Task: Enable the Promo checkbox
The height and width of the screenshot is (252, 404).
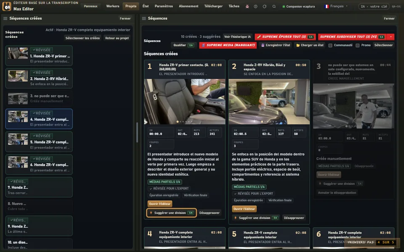Action: pyautogui.click(x=358, y=45)
